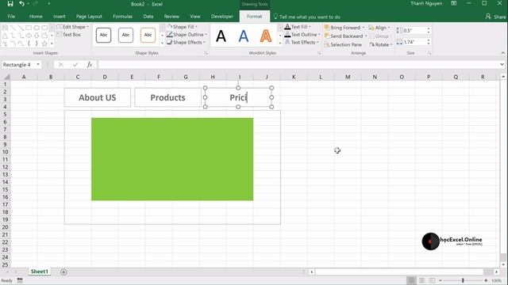Open the Edit Shape dropdown
The height and width of the screenshot is (285, 508).
pyautogui.click(x=72, y=27)
